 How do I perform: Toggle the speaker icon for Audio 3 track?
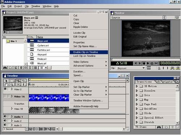point(5,125)
